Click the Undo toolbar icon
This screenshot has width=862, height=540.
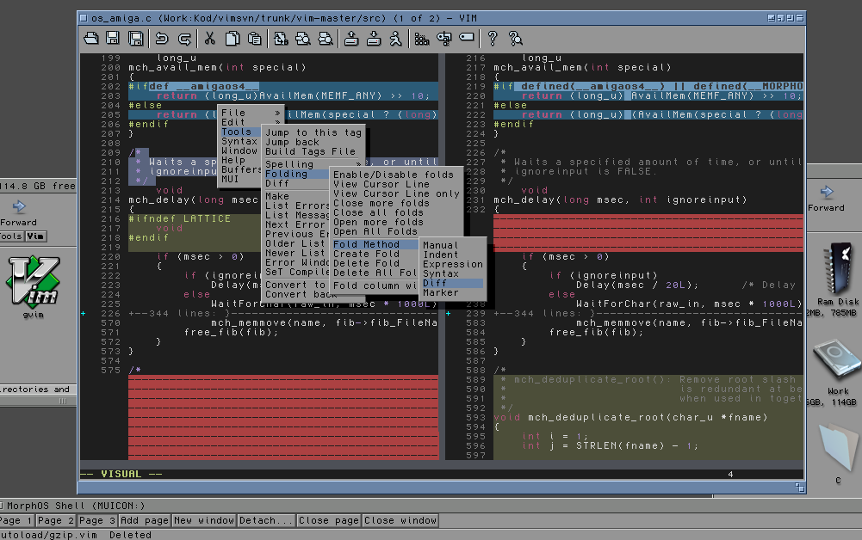coord(161,38)
